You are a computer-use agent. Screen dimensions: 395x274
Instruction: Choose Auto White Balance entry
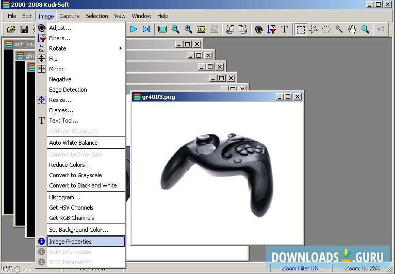[x=80, y=143]
